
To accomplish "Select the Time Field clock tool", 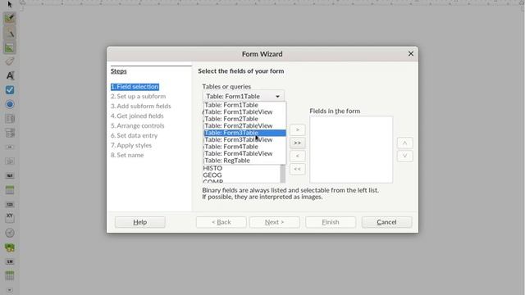I will [10, 233].
